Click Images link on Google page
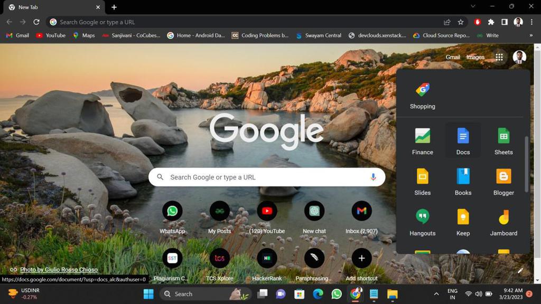The width and height of the screenshot is (541, 304). click(x=475, y=57)
